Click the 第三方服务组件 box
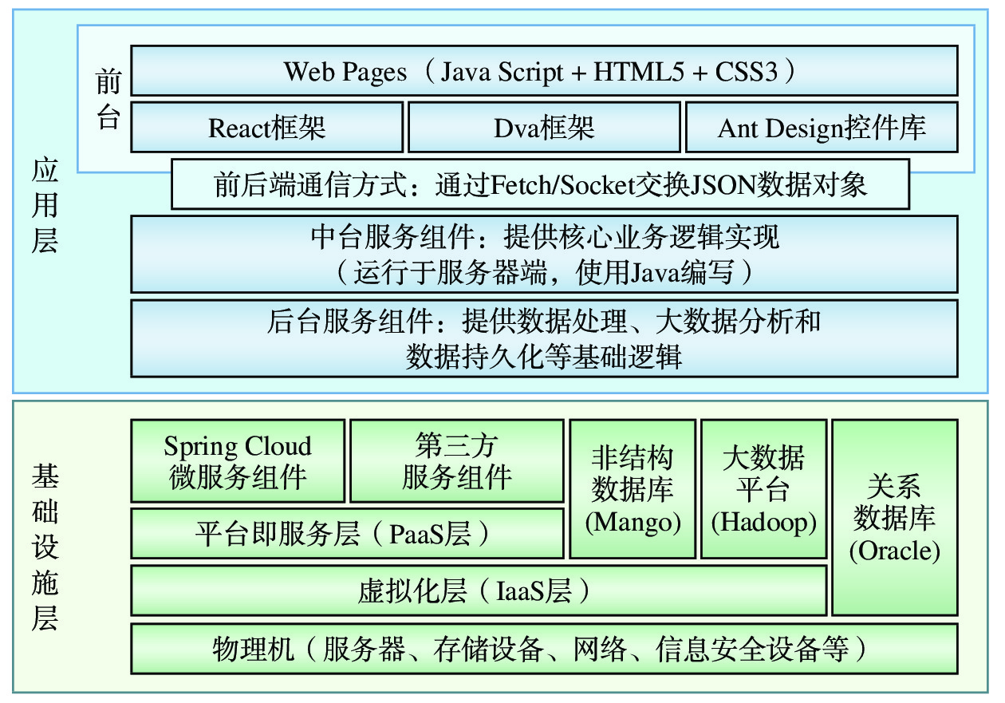 (456, 461)
